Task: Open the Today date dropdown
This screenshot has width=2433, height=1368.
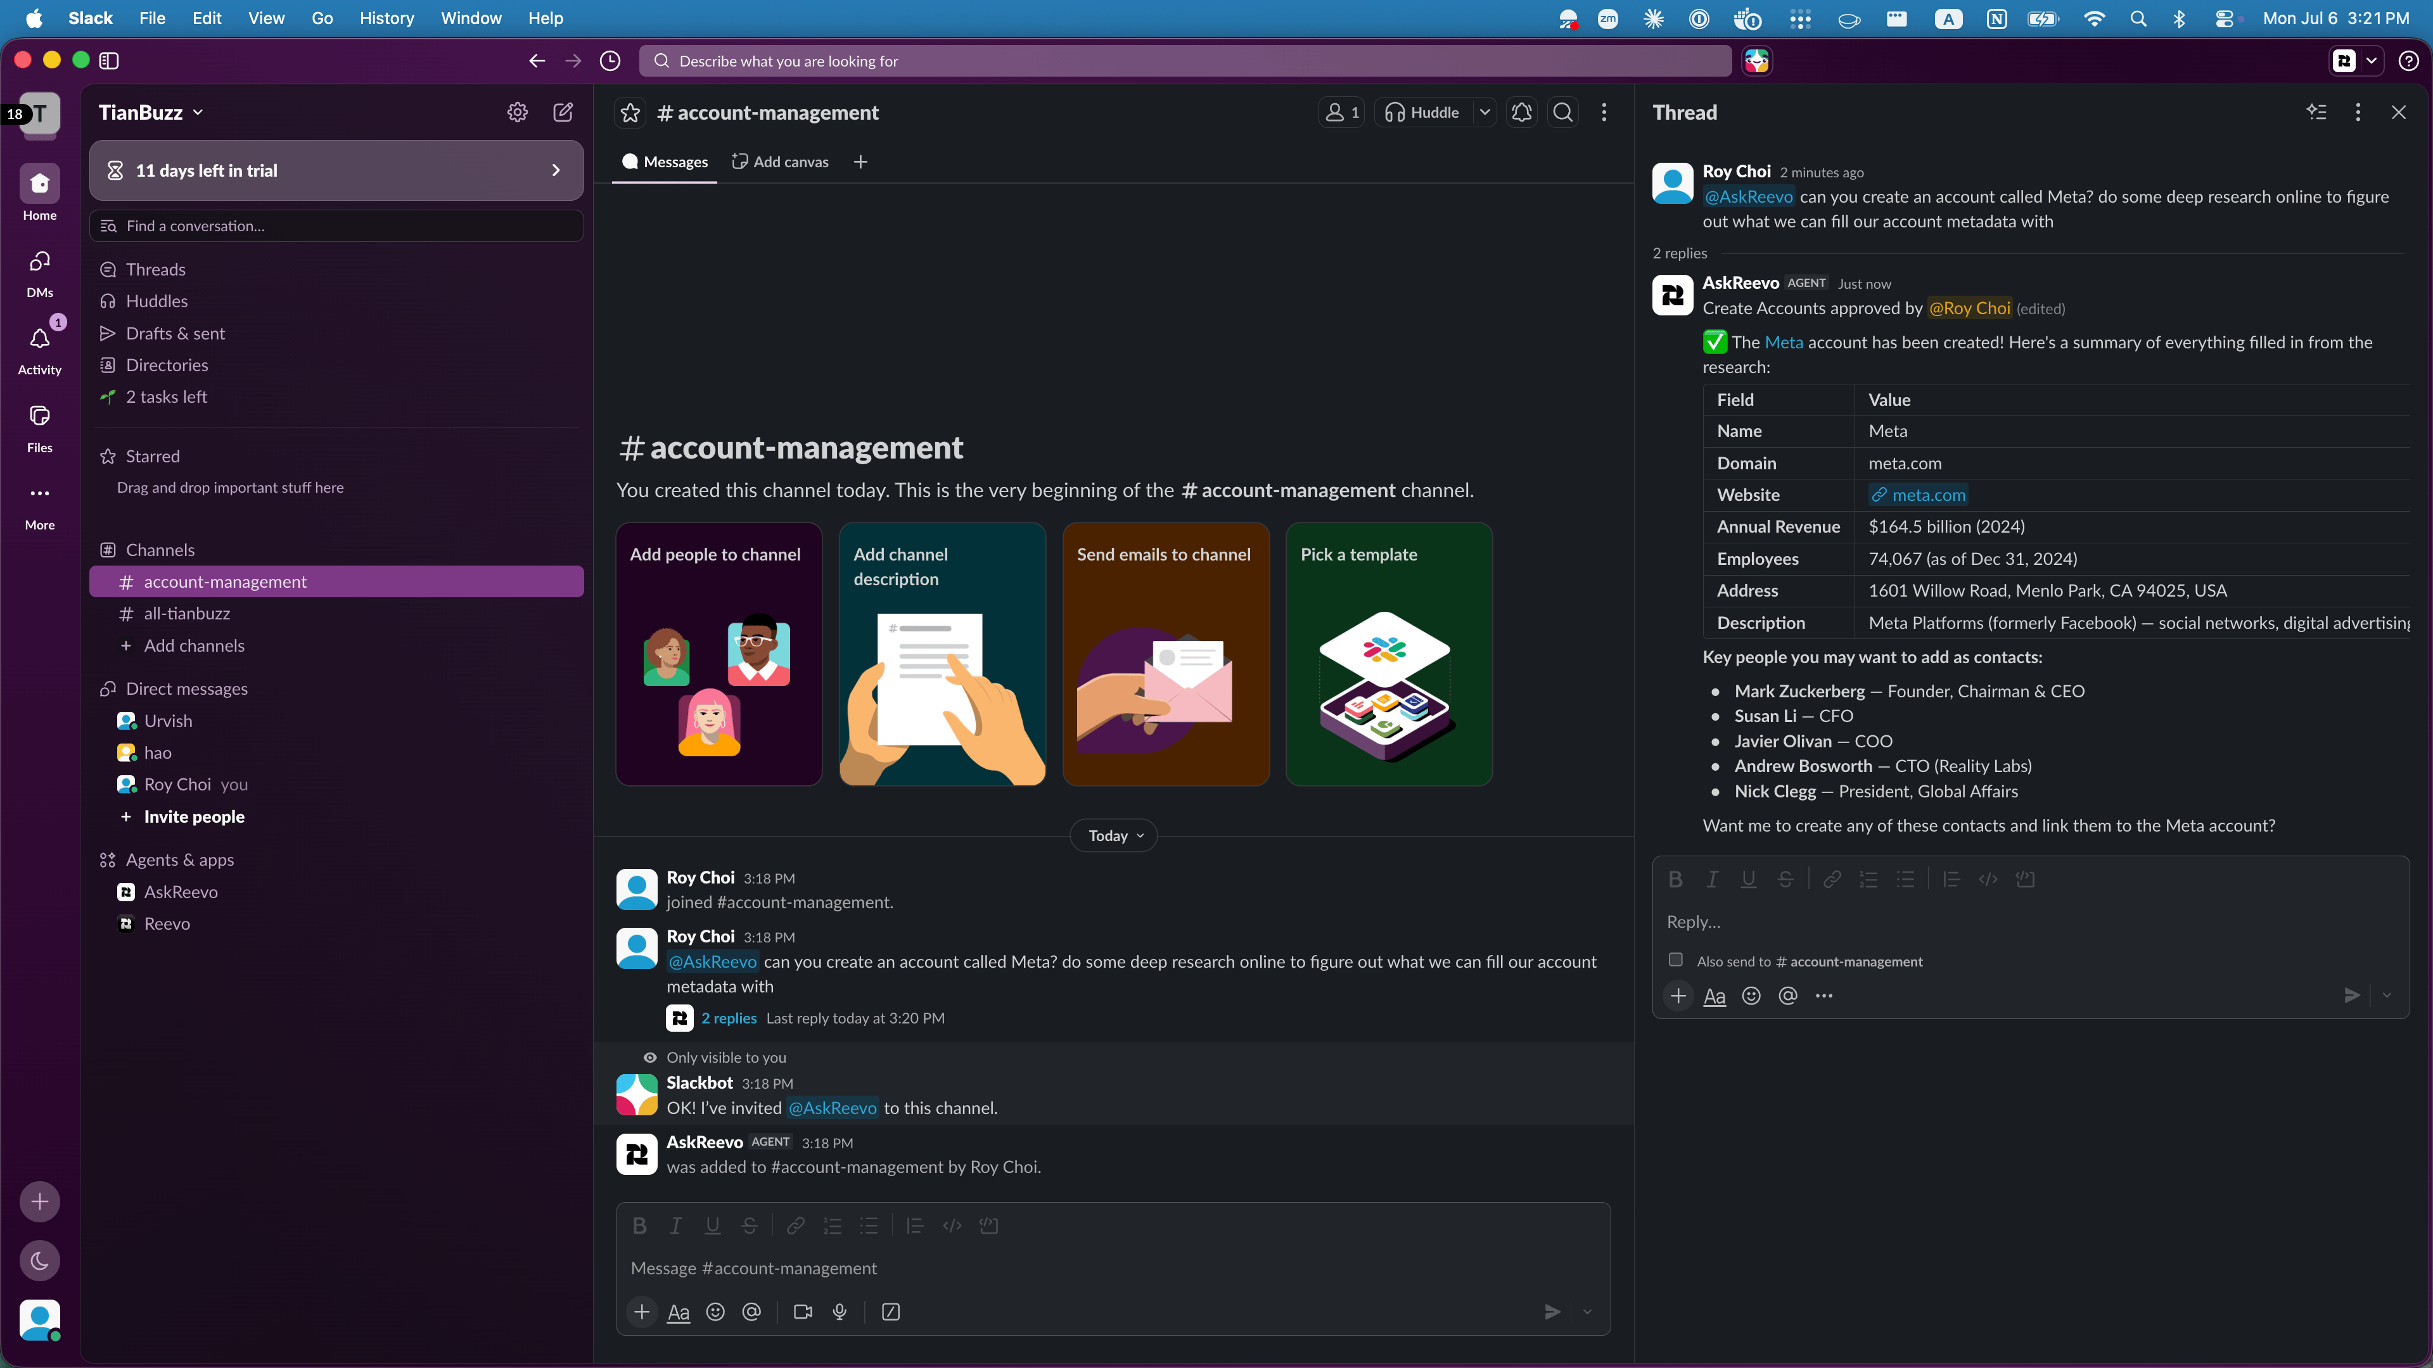Action: click(x=1114, y=835)
